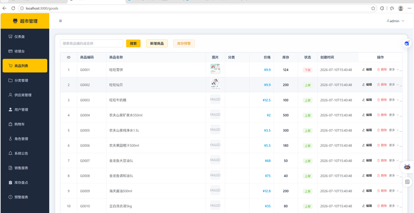Focus the 搜索商品编码或名称 search field
The height and width of the screenshot is (213, 414).
(92, 44)
